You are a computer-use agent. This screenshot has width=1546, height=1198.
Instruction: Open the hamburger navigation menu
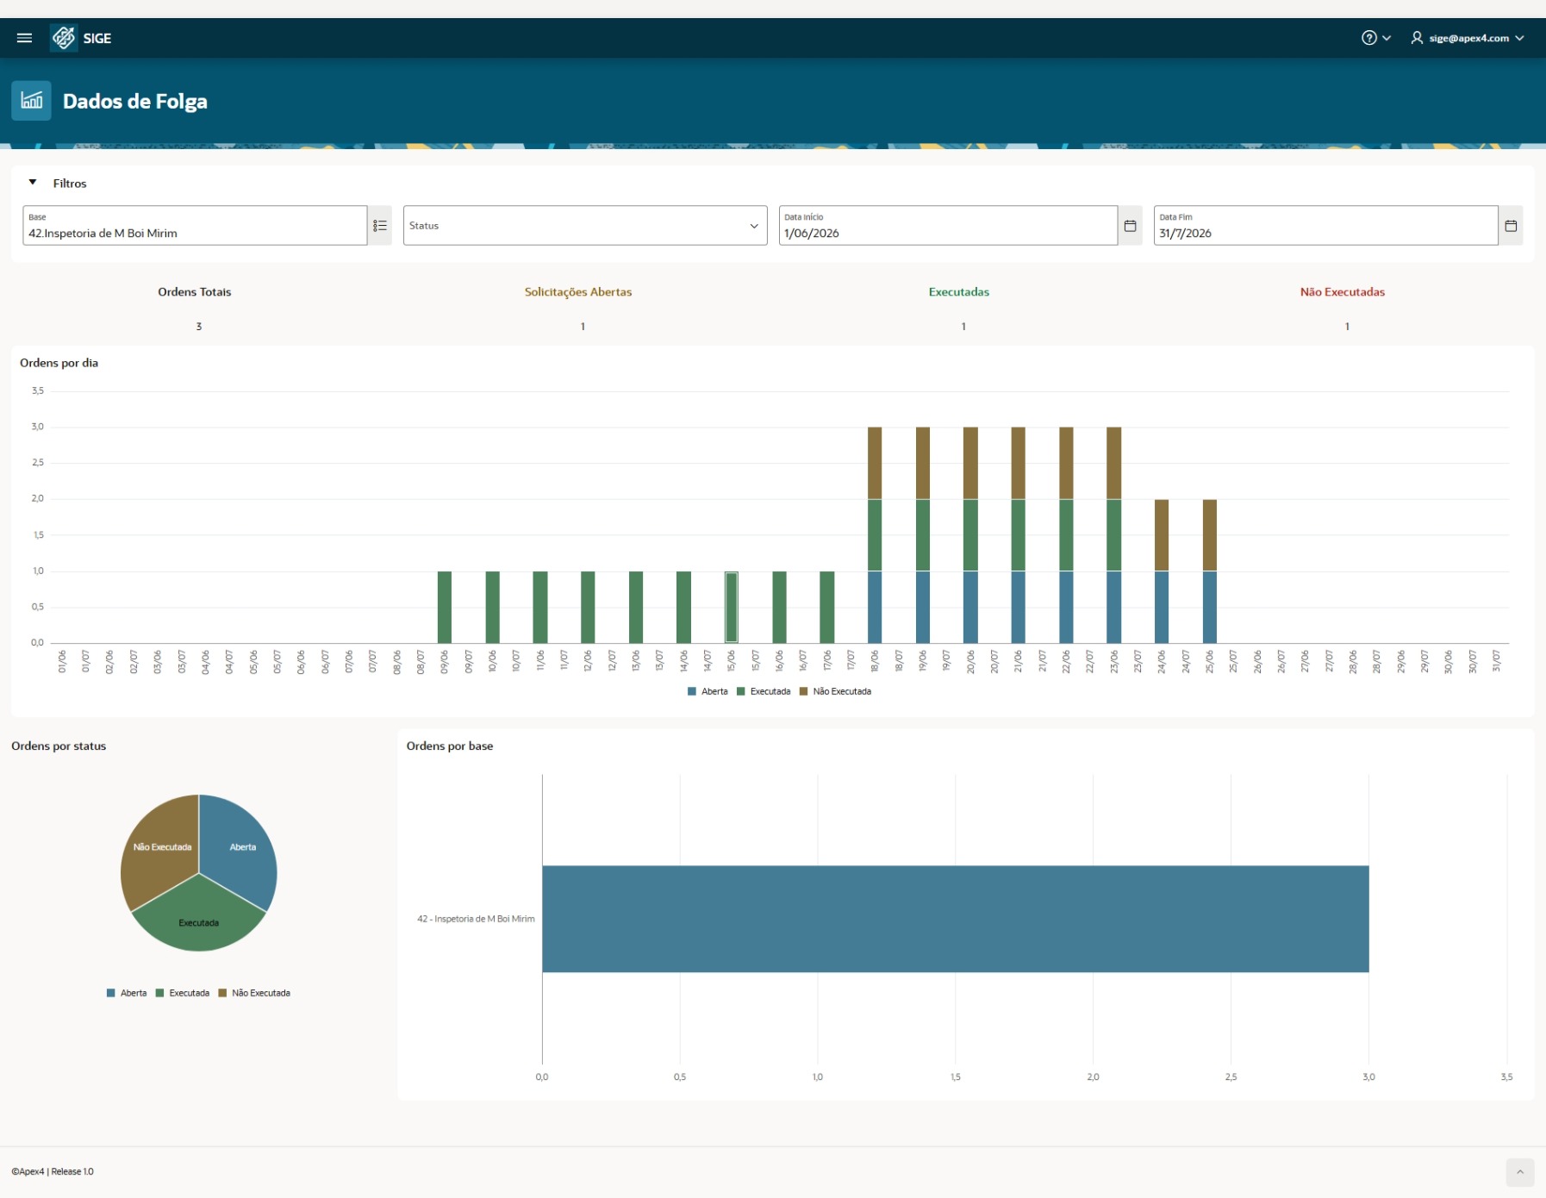click(25, 38)
